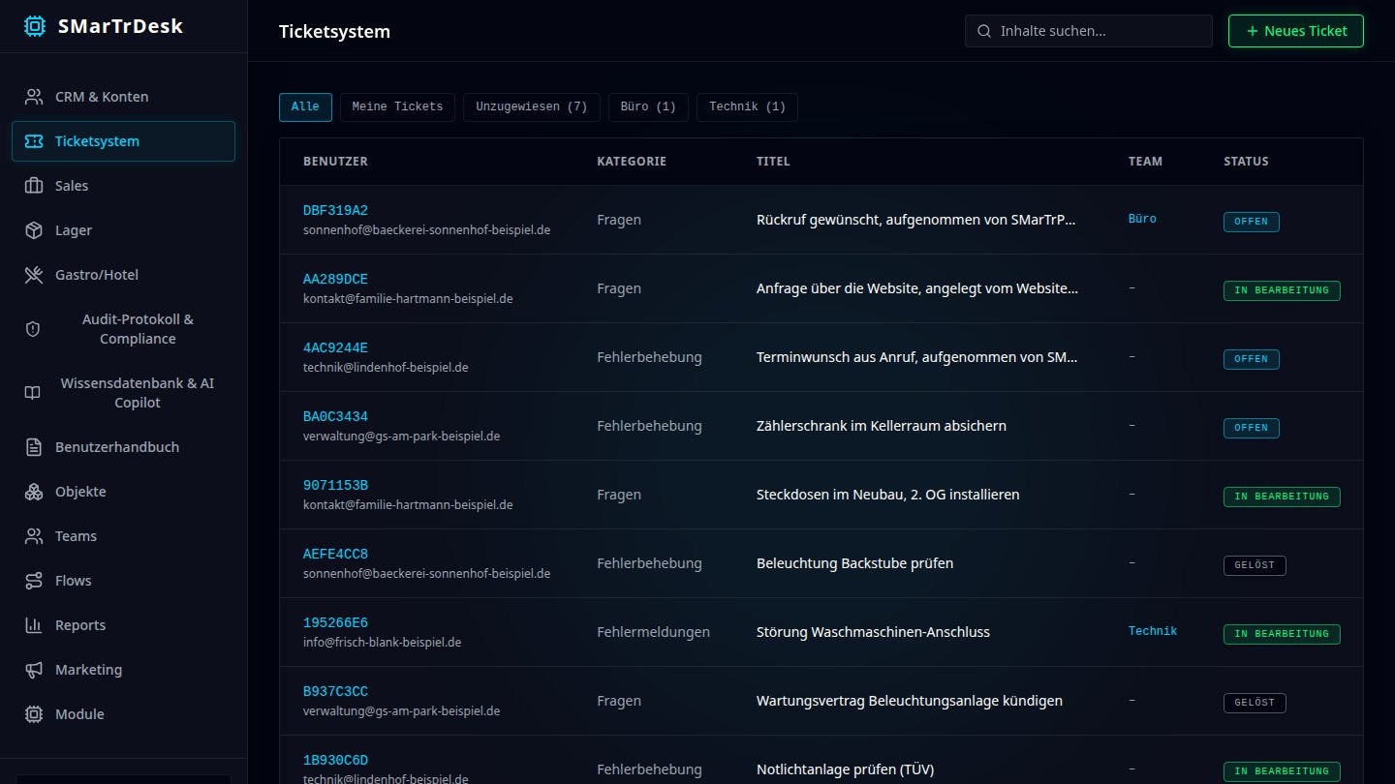The image size is (1395, 784).
Task: Click email info@frisch-blank-beispiel.de
Action: point(382,643)
